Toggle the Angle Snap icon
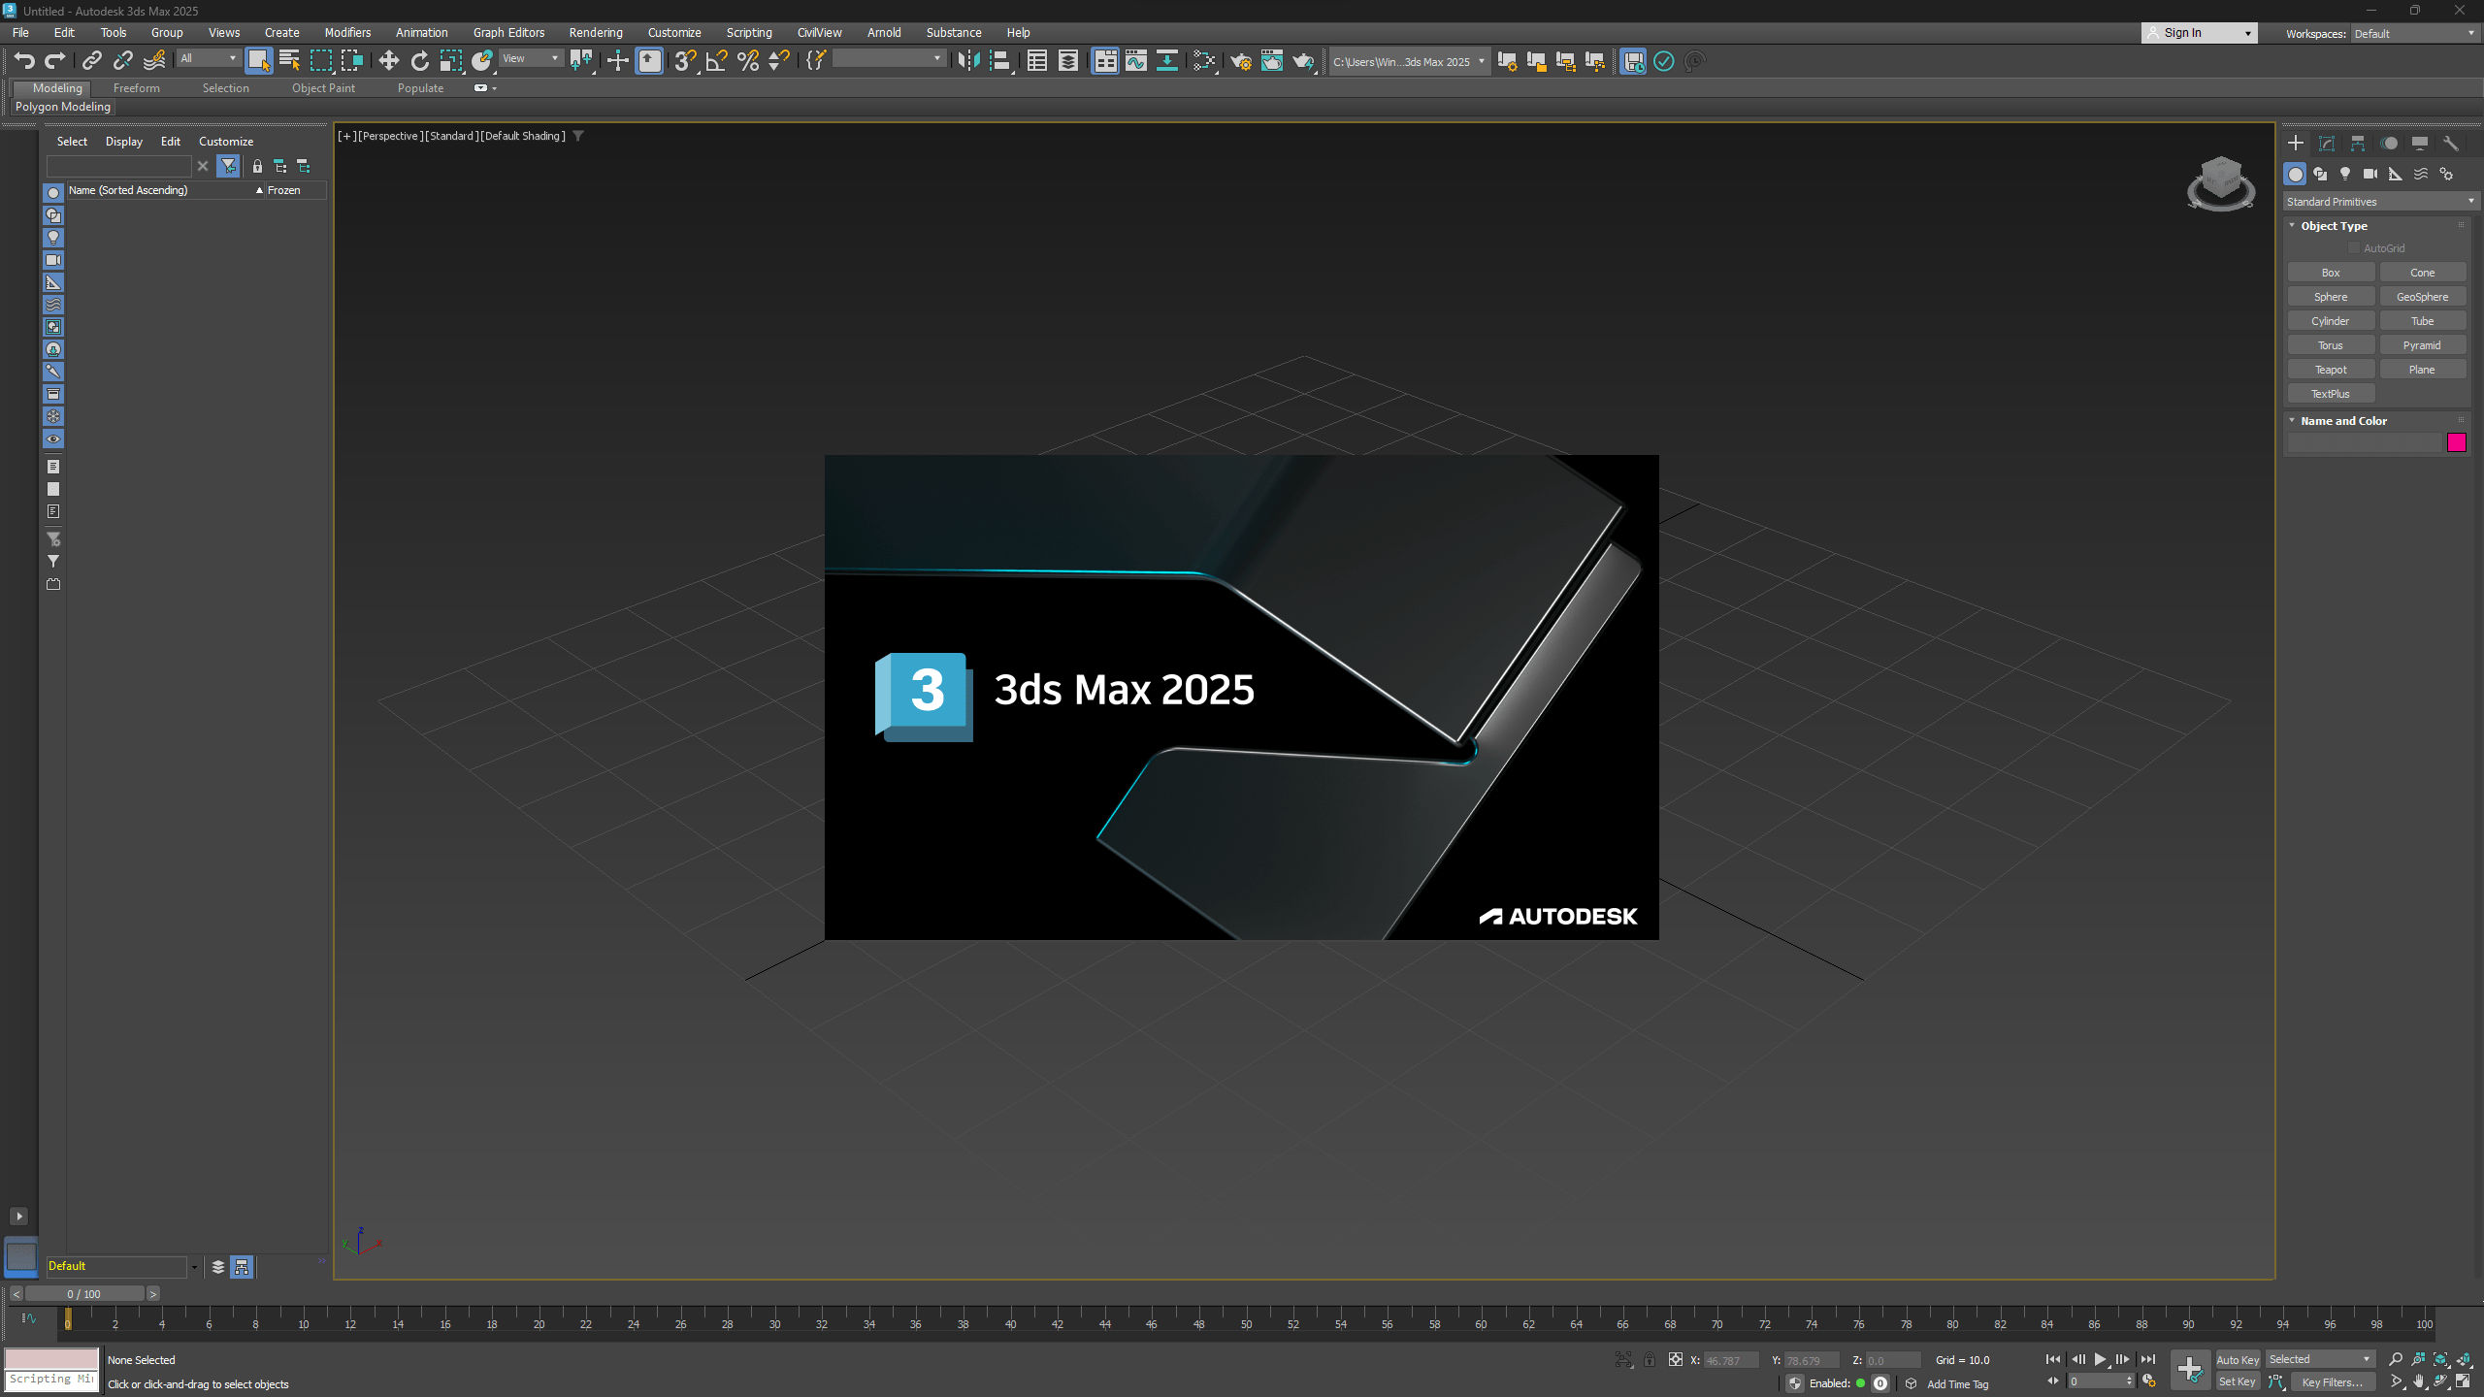Image resolution: width=2484 pixels, height=1397 pixels. click(716, 61)
